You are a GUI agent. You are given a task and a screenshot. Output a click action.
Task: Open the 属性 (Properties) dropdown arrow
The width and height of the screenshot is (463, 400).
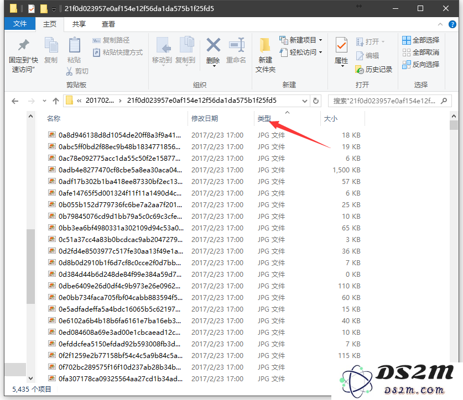pyautogui.click(x=342, y=67)
